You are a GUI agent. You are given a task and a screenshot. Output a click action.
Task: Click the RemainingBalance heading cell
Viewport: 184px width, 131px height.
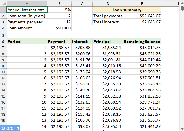(142, 42)
